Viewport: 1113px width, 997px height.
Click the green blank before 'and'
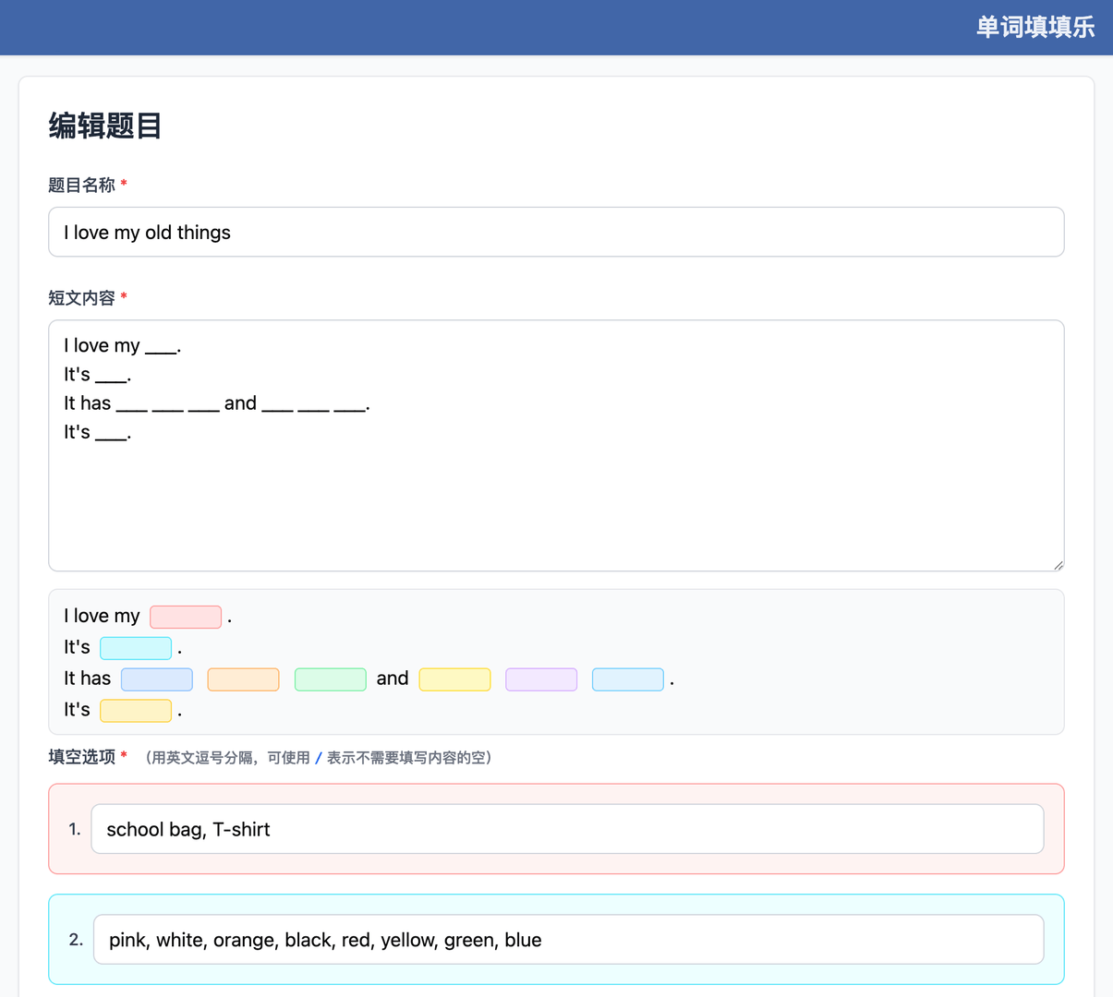tap(331, 679)
